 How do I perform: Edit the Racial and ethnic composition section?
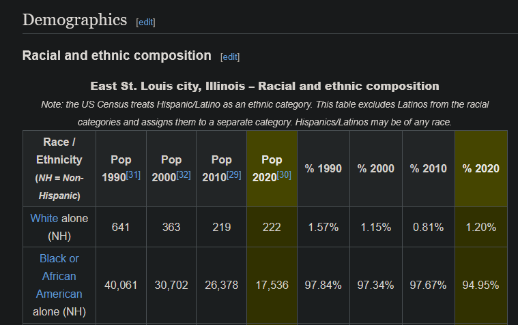click(x=230, y=57)
